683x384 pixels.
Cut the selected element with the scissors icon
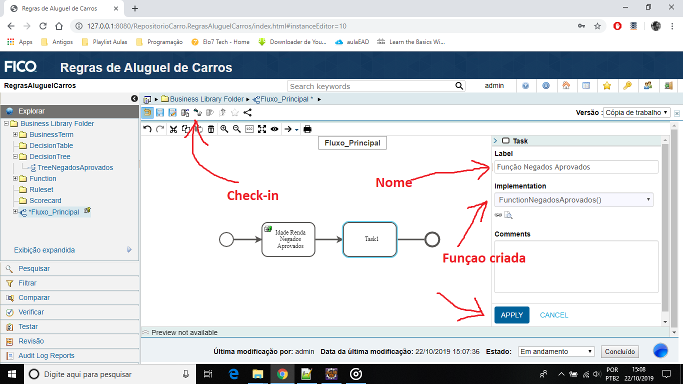pyautogui.click(x=173, y=129)
